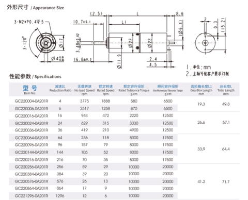
Task: Click model GC220004-0A201R
Action: point(32,101)
